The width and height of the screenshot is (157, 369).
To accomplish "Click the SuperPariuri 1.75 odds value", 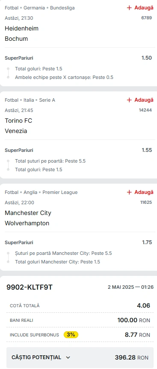I will tap(147, 242).
